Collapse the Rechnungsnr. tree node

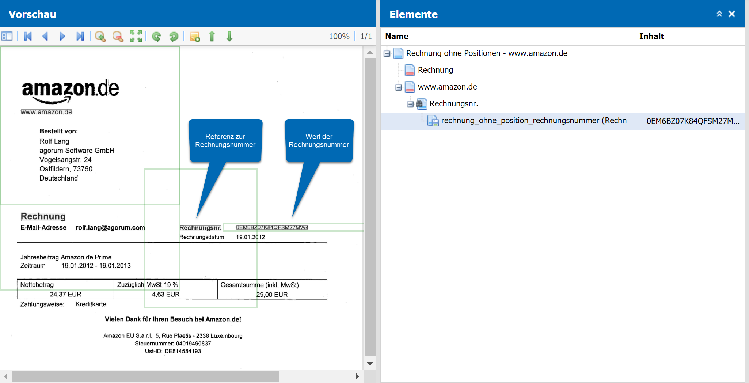point(410,104)
